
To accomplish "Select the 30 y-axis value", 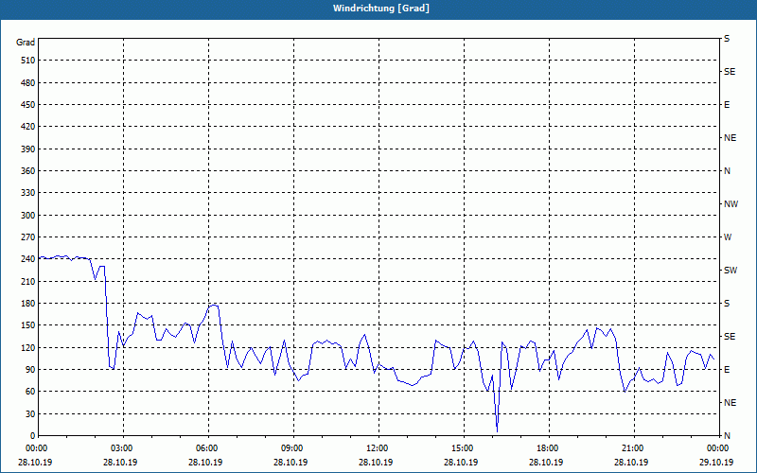I will pyautogui.click(x=30, y=414).
